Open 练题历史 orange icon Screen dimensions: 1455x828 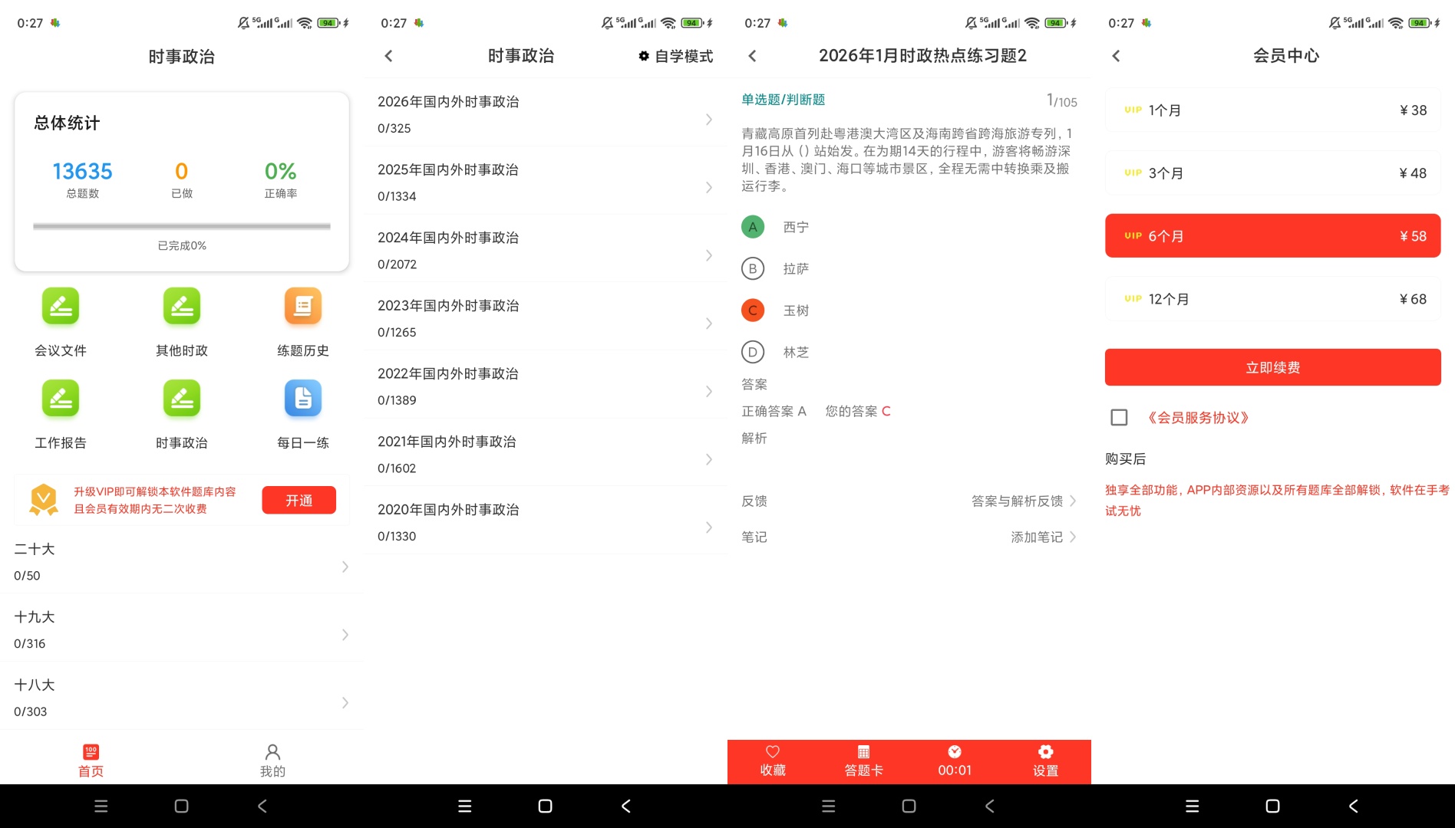tap(303, 307)
